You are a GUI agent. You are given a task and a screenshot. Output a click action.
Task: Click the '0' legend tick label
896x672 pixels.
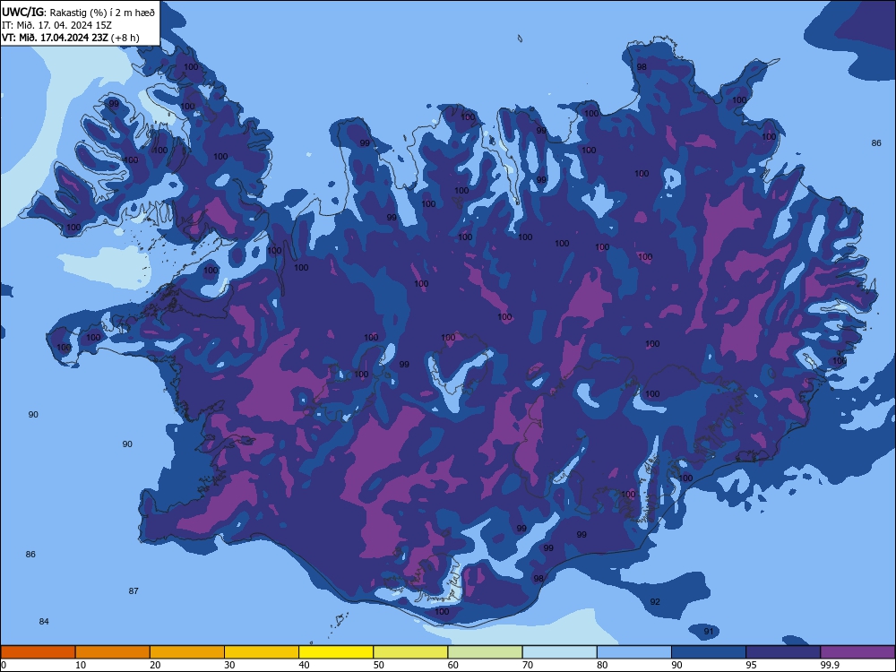coord(4,665)
